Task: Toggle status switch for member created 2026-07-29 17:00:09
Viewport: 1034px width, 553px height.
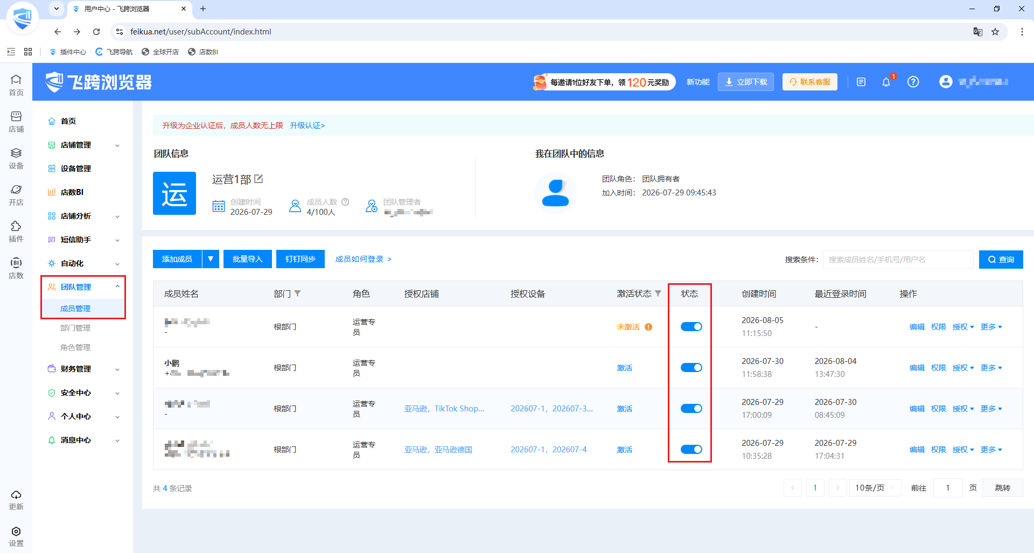Action: point(691,409)
